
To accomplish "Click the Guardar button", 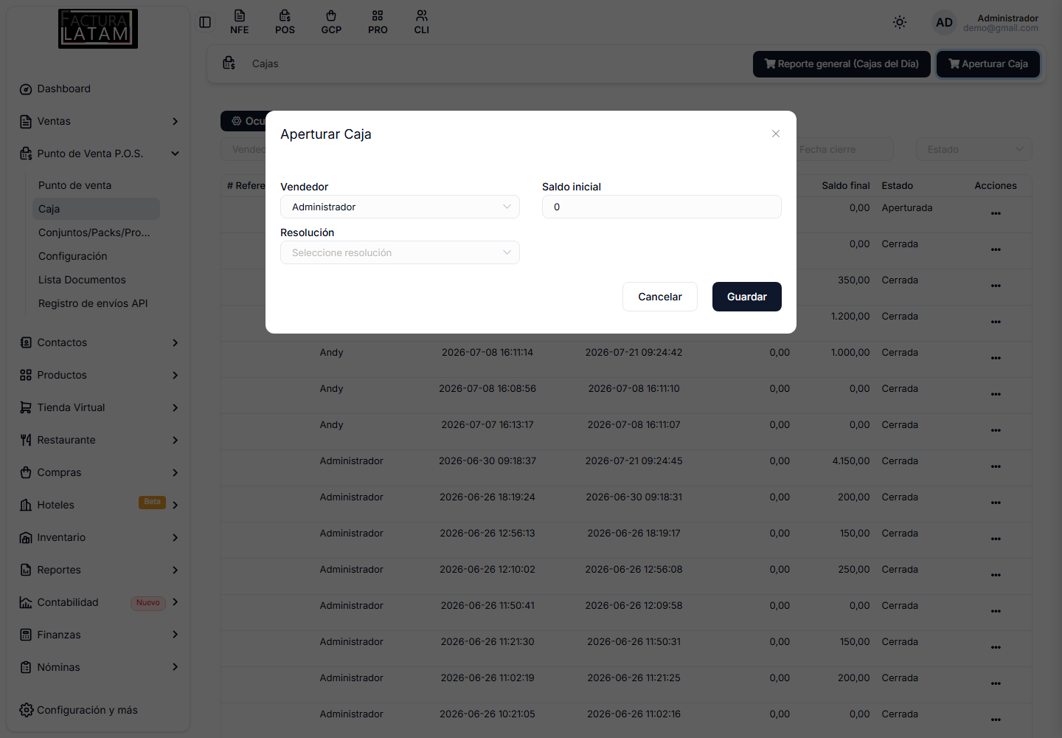I will coord(747,297).
